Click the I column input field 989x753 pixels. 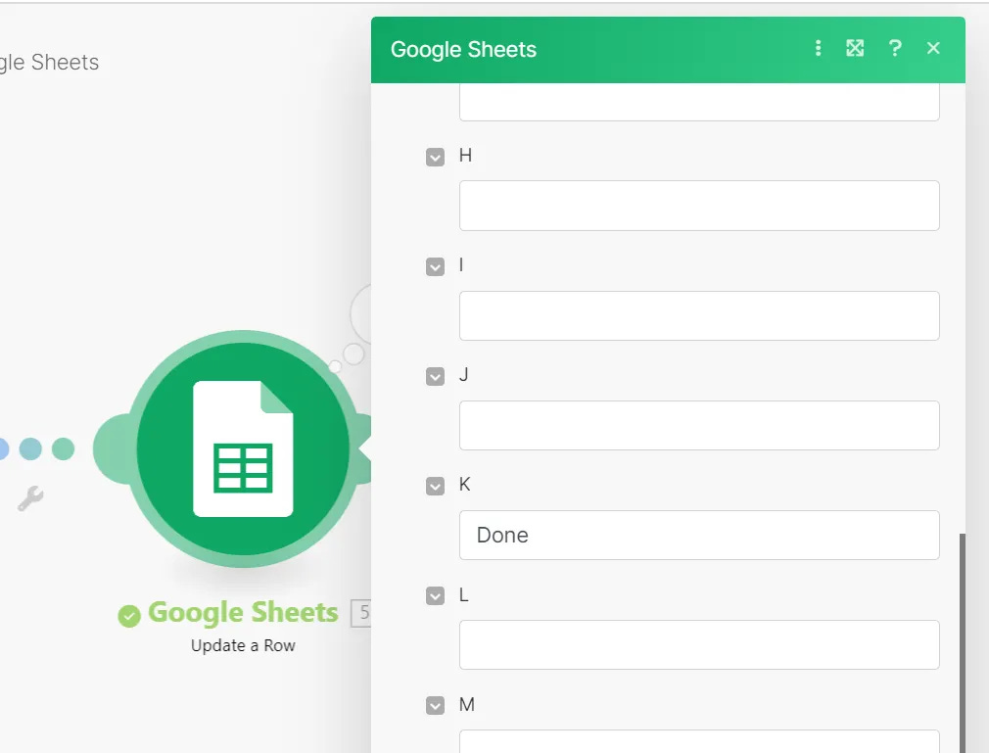(699, 316)
